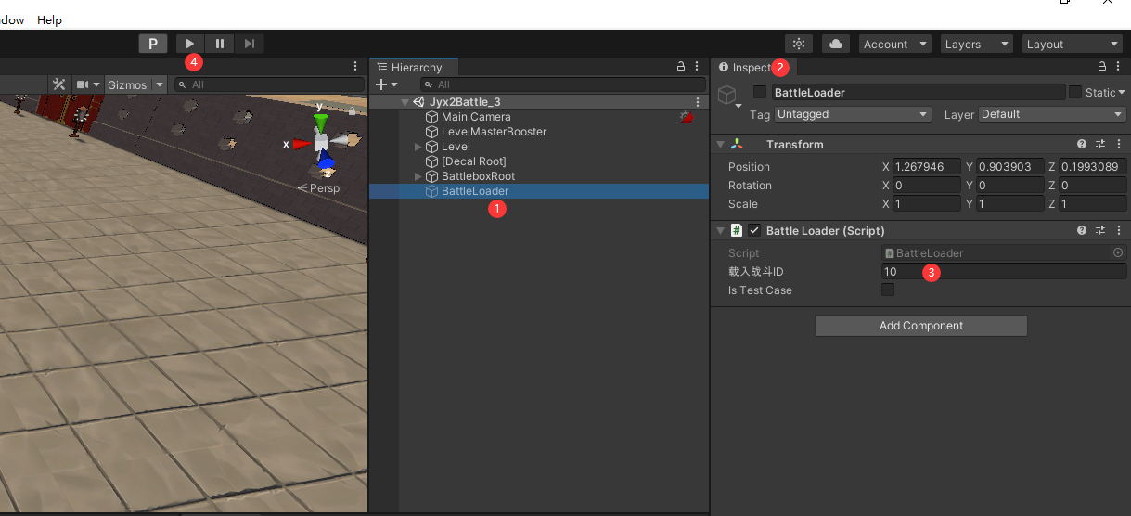Screen dimensions: 1131x516
Task: Click the P toolbar button
Action: (153, 44)
